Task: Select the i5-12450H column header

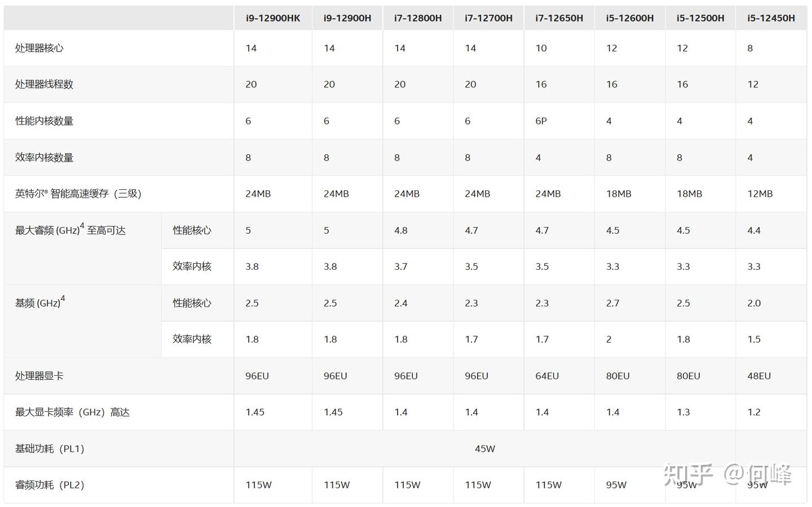Action: coord(771,18)
